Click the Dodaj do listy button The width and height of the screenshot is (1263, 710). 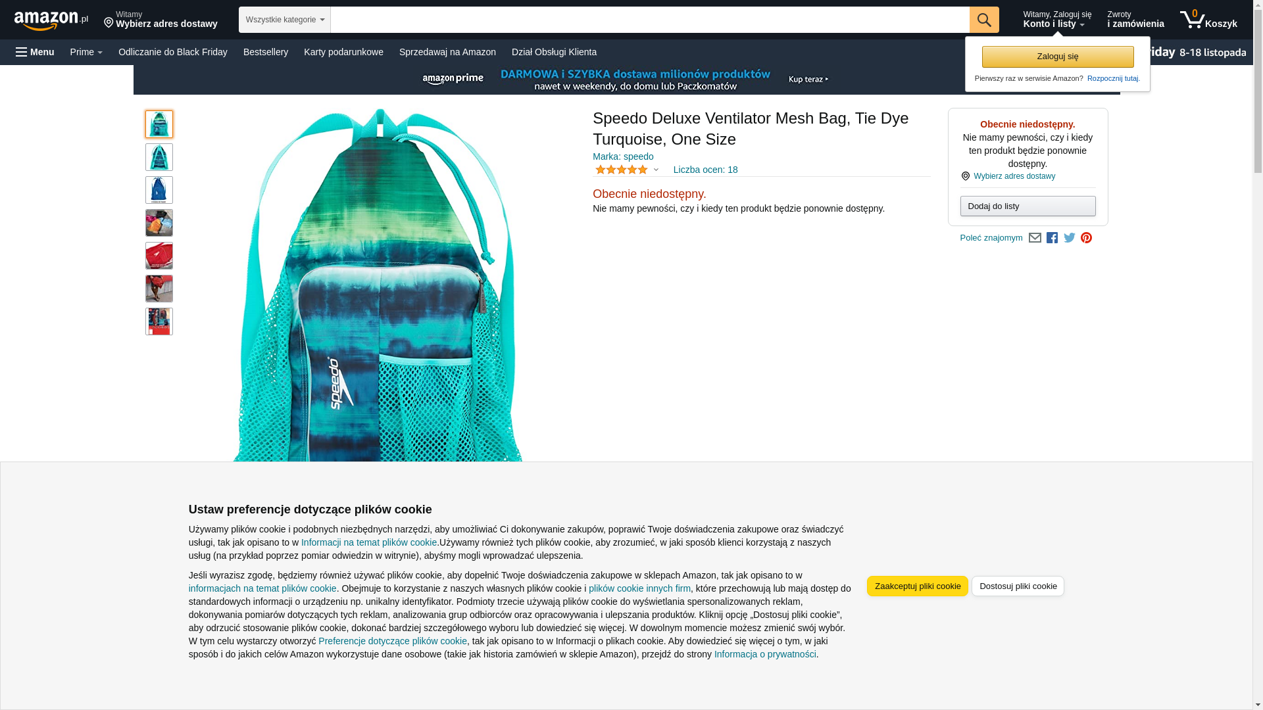[x=1028, y=206]
